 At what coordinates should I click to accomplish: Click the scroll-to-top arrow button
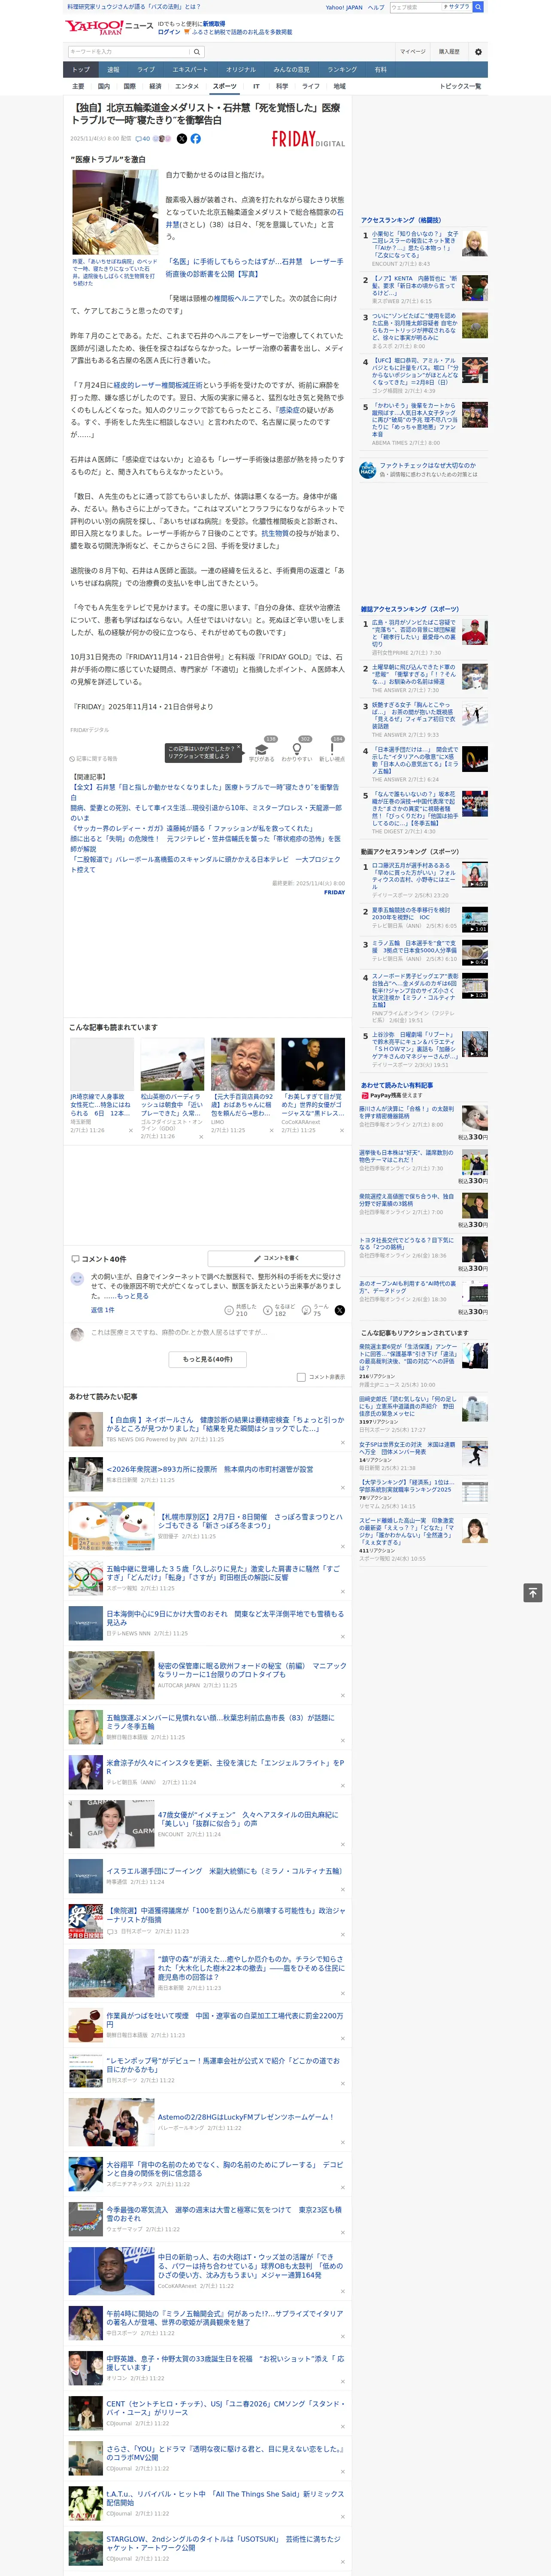point(533,1593)
